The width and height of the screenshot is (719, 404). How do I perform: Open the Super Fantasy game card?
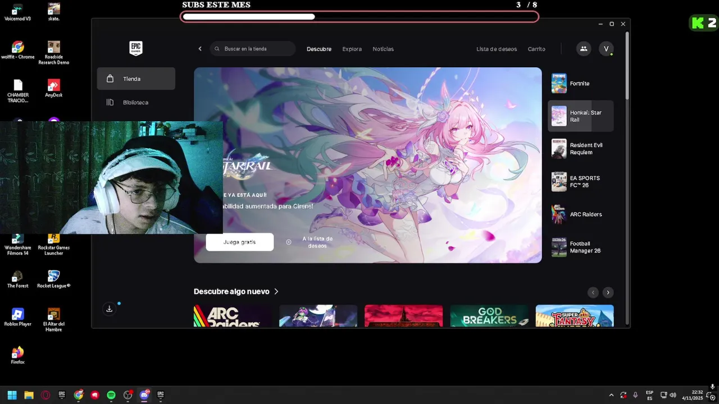[575, 316]
